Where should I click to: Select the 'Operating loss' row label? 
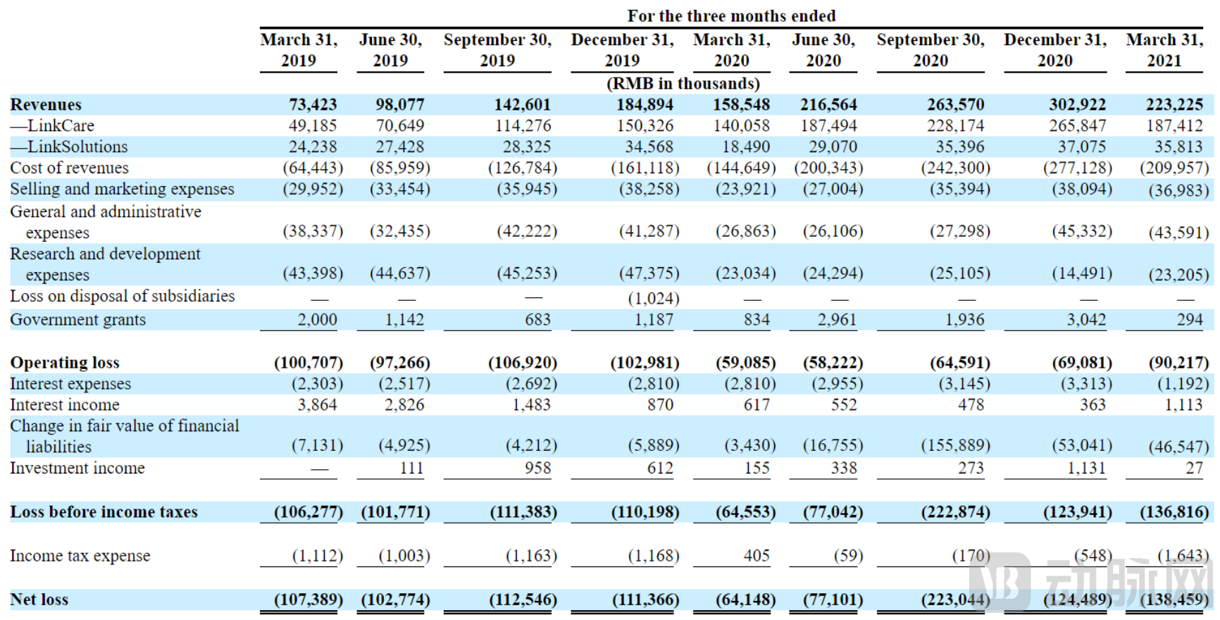tap(65, 363)
